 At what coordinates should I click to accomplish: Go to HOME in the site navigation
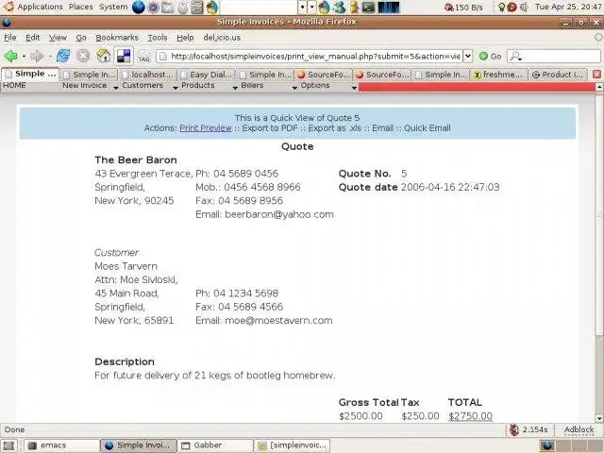pos(14,86)
